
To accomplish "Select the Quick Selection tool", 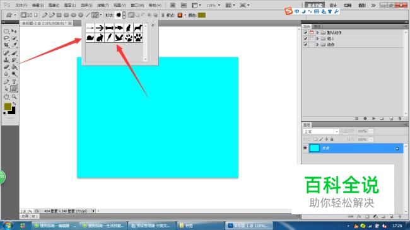I will (x=14, y=38).
